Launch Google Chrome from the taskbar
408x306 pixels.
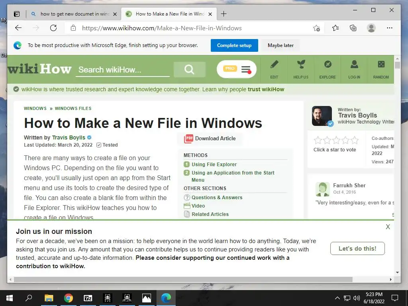pos(69,298)
